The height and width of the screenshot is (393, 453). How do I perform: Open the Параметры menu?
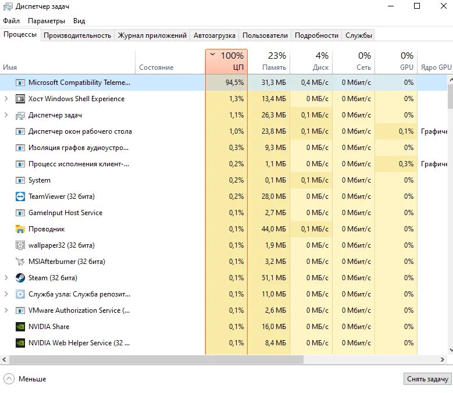pyautogui.click(x=46, y=21)
